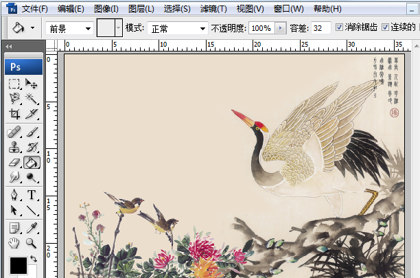Minimize the Photoshop window
The width and height of the screenshot is (420, 278).
pyautogui.click(x=412, y=10)
